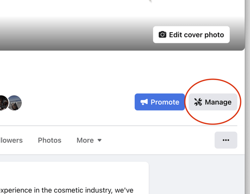The height and width of the screenshot is (194, 250).
Task: Click the megaphone icon on the Promote button
Action: click(144, 102)
